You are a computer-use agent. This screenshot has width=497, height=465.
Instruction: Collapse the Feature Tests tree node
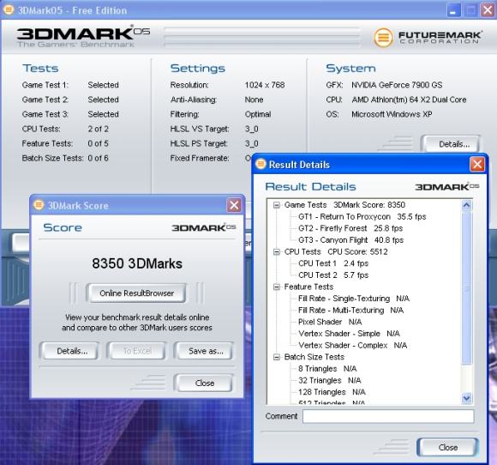[277, 287]
